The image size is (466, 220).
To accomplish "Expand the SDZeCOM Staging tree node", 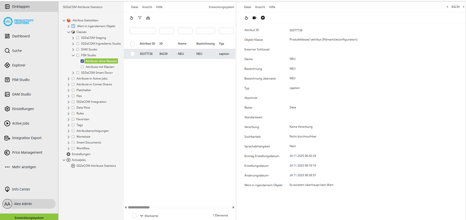I will 73,38.
